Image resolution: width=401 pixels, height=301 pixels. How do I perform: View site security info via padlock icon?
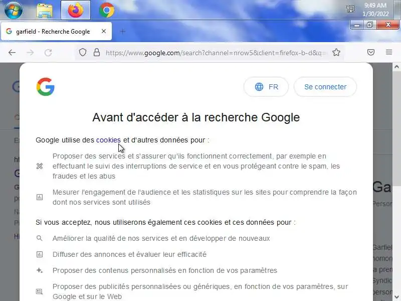click(x=97, y=53)
